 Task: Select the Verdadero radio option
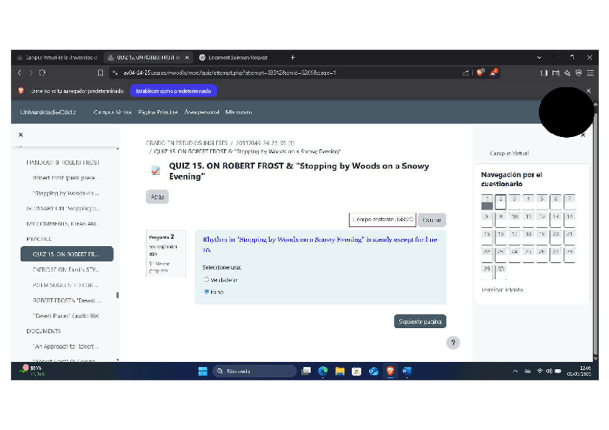[207, 280]
